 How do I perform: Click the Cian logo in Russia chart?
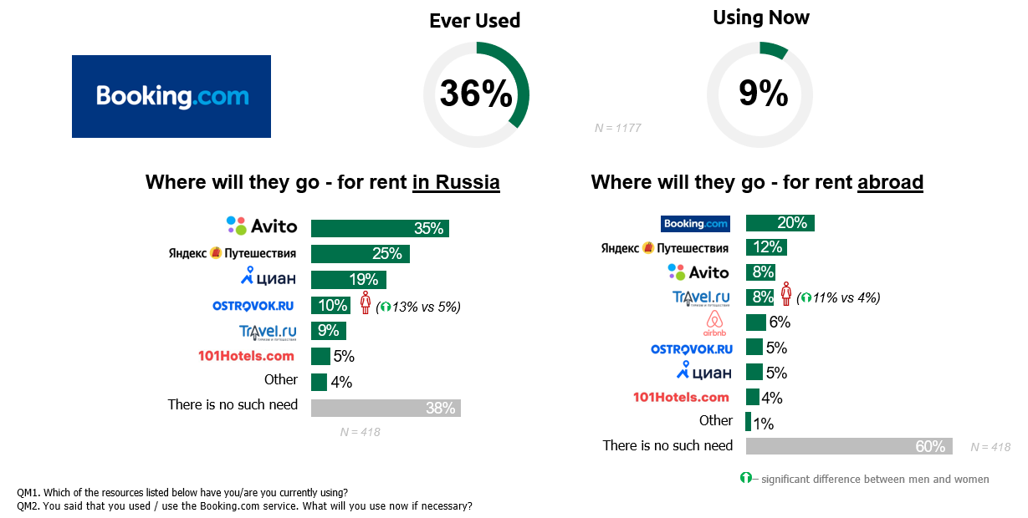coord(268,277)
